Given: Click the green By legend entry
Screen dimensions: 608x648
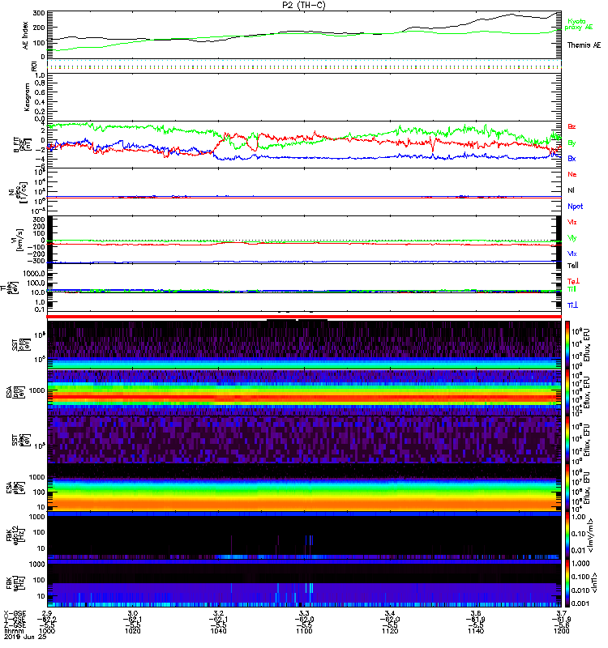Looking at the screenshot, I should 572,143.
